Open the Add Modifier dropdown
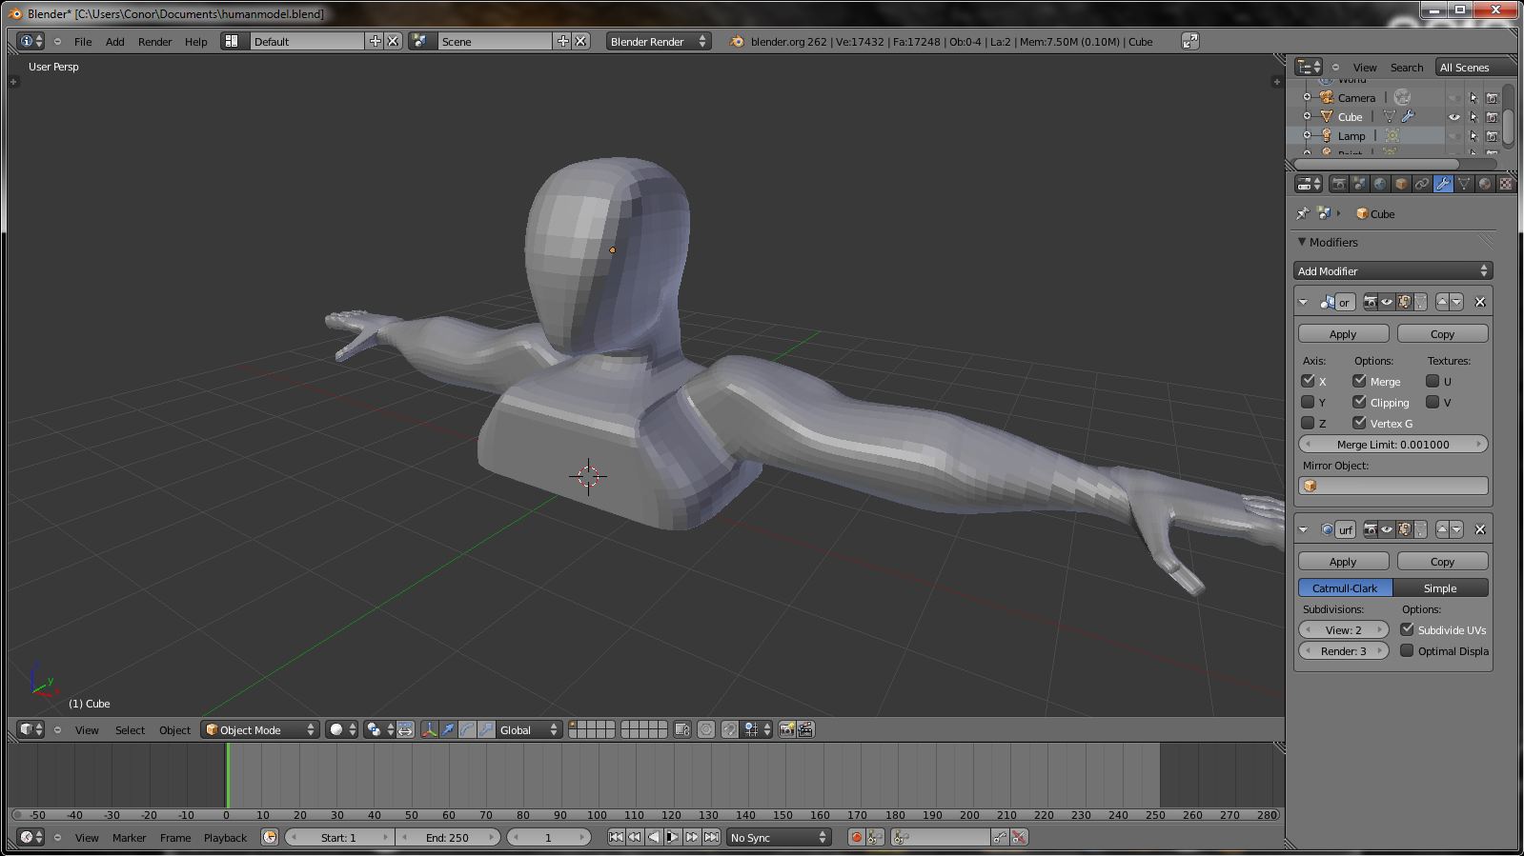 pos(1392,271)
